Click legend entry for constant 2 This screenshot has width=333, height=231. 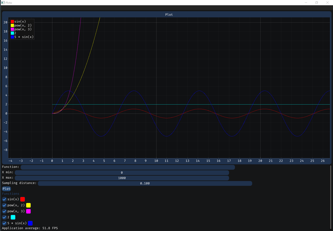13,33
